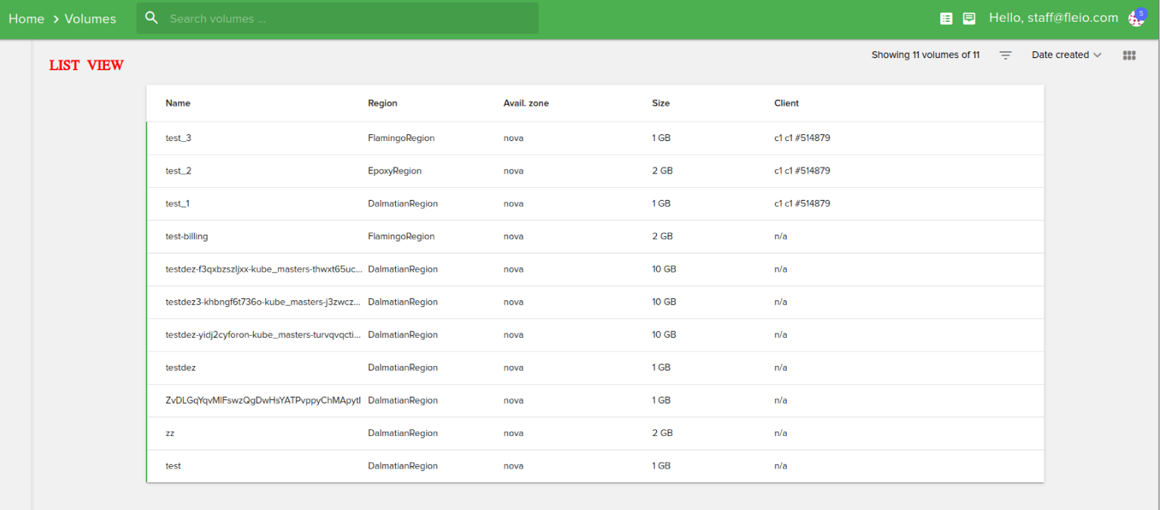The height and width of the screenshot is (510, 1160).
Task: Click the search volumes input field
Action: click(340, 18)
